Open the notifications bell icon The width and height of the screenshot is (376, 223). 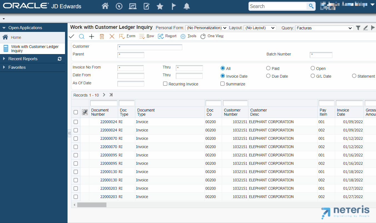tap(187, 6)
